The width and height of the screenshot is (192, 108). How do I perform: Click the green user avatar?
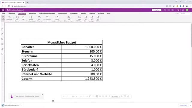(x=187, y=10)
